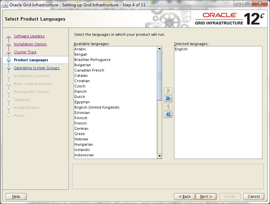Jump to Cluster Type step
The height and width of the screenshot is (204, 270).
click(x=25, y=52)
